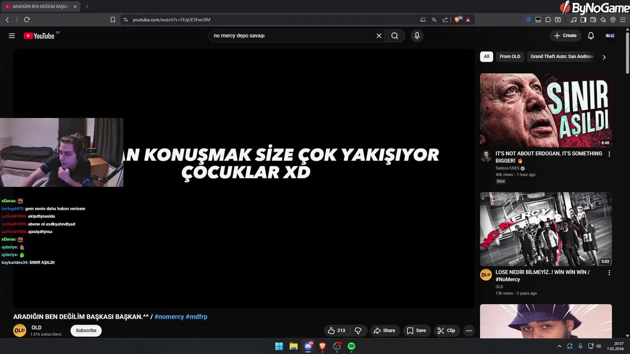Open thumbnail with man in purple hat
630x354 pixels.
pyautogui.click(x=546, y=321)
